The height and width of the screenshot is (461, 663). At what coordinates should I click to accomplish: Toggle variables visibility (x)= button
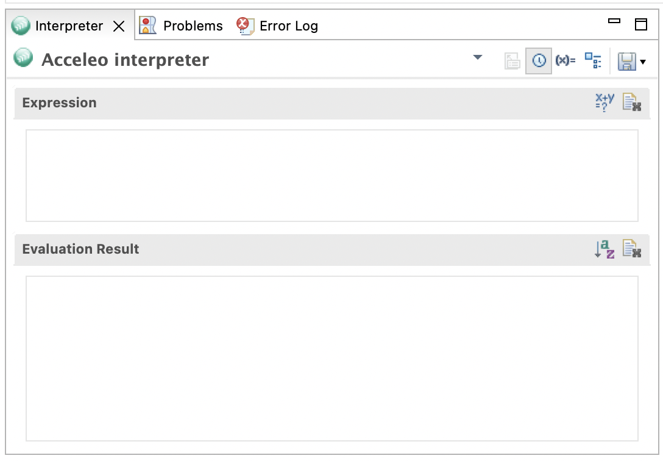[x=565, y=61]
